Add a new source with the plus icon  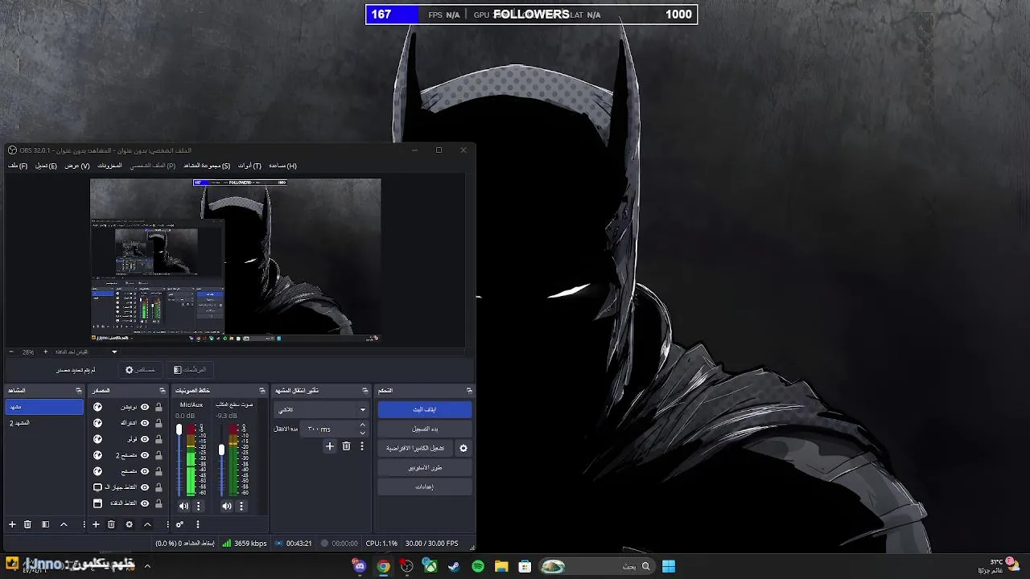tap(96, 524)
